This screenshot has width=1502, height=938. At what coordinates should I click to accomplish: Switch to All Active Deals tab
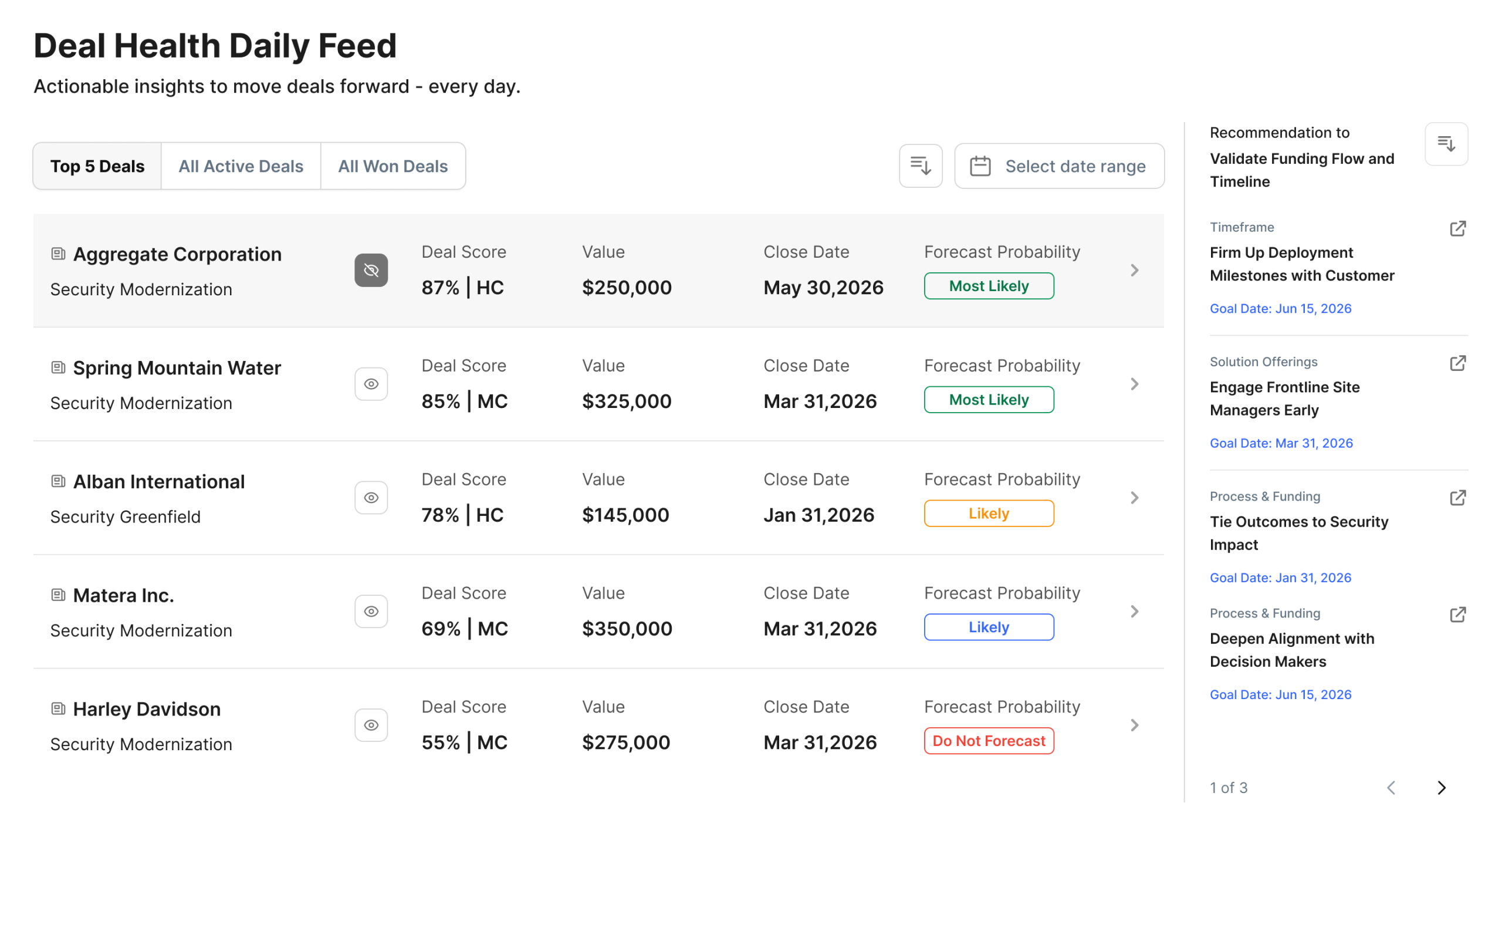click(x=241, y=166)
